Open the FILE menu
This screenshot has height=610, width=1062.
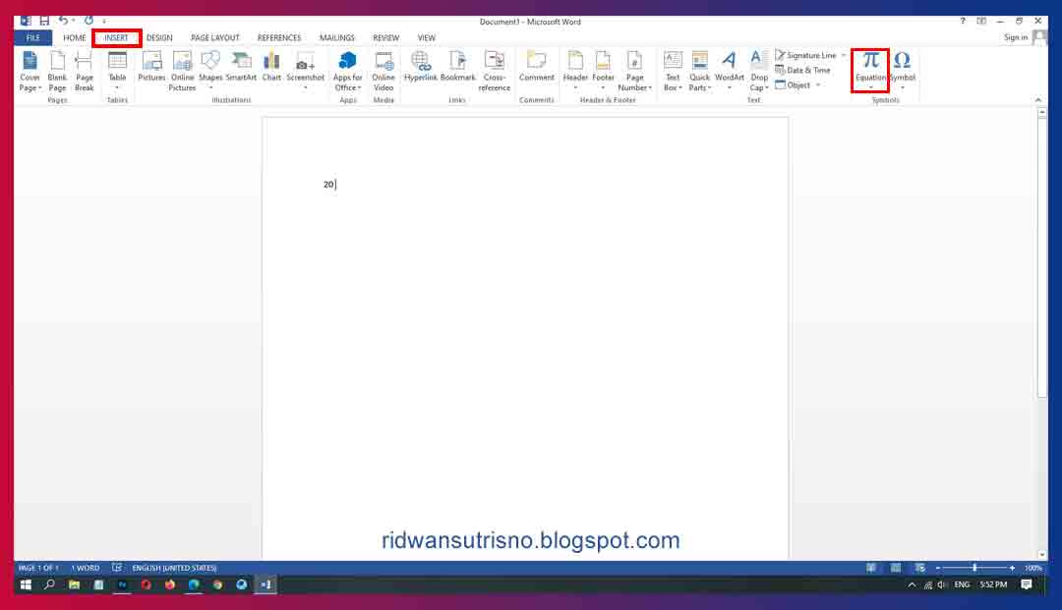(x=32, y=36)
